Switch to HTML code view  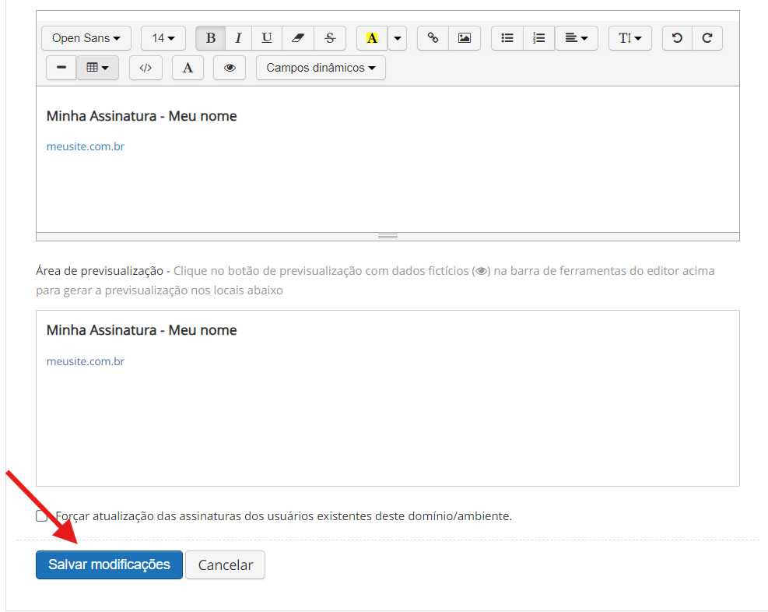(x=146, y=68)
